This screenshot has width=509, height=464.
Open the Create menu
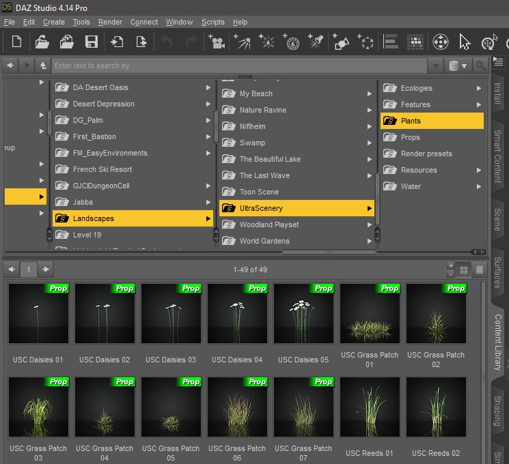pos(54,22)
